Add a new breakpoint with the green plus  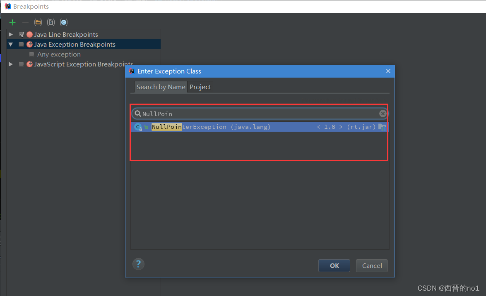[12, 22]
